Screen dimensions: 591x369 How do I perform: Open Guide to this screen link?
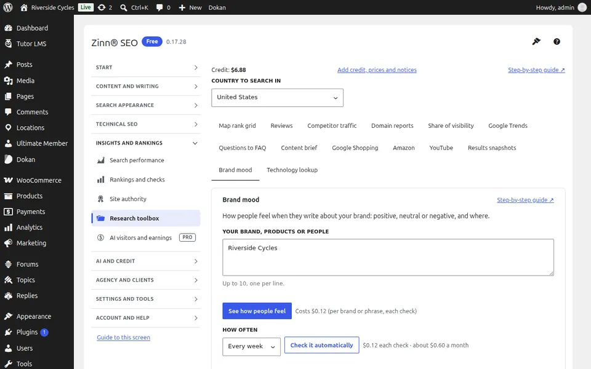123,338
